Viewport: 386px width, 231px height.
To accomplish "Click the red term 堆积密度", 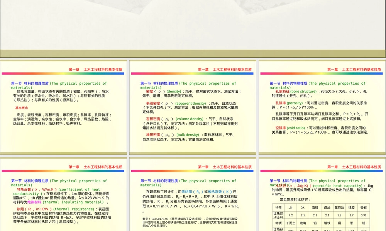I will point(153,135).
